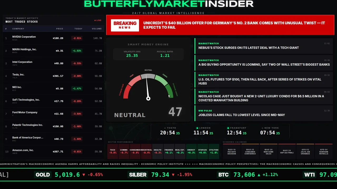Click NVIDIA's -2.51% change badge
This screenshot has width=337, height=189.
[x=77, y=38]
